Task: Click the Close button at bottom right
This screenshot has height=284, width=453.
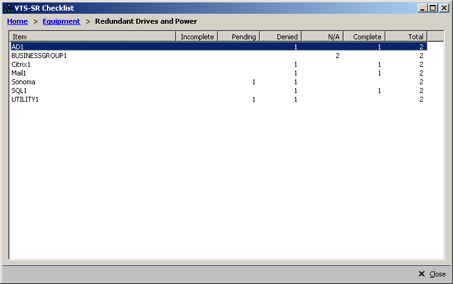Action: 432,274
